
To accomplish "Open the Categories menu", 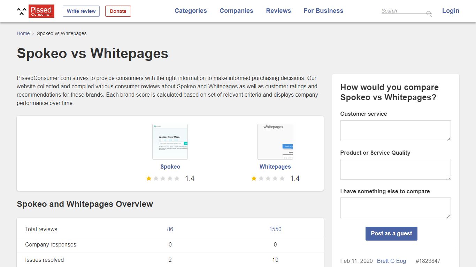I will (x=191, y=11).
